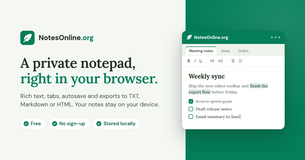Insert a checklist using the checkbox icon
The image size is (305, 160).
pyautogui.click(x=240, y=61)
